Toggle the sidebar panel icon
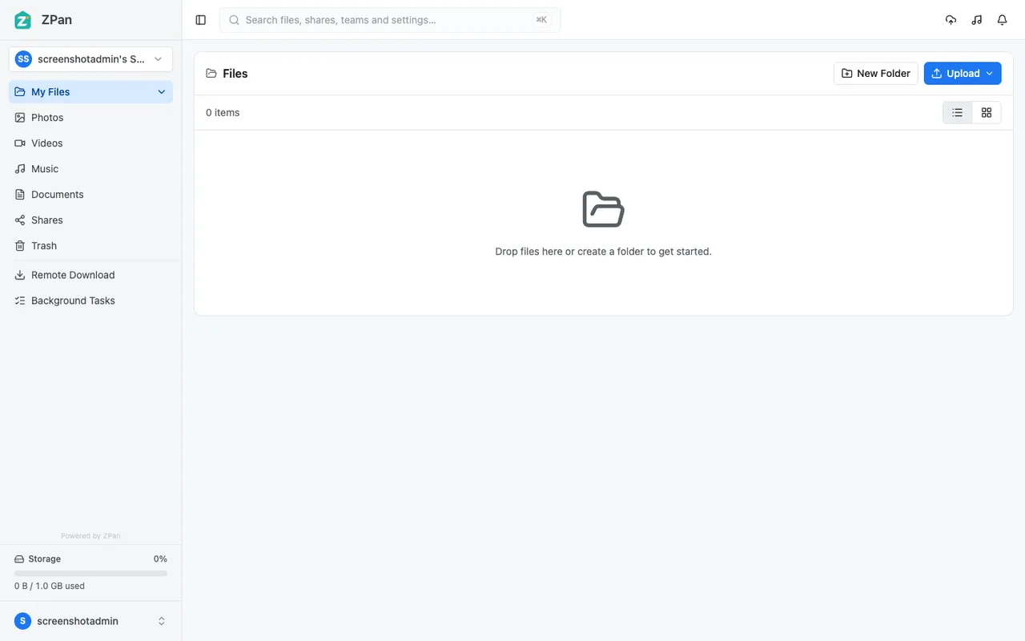Screen dimensions: 1025x641 pos(201,20)
